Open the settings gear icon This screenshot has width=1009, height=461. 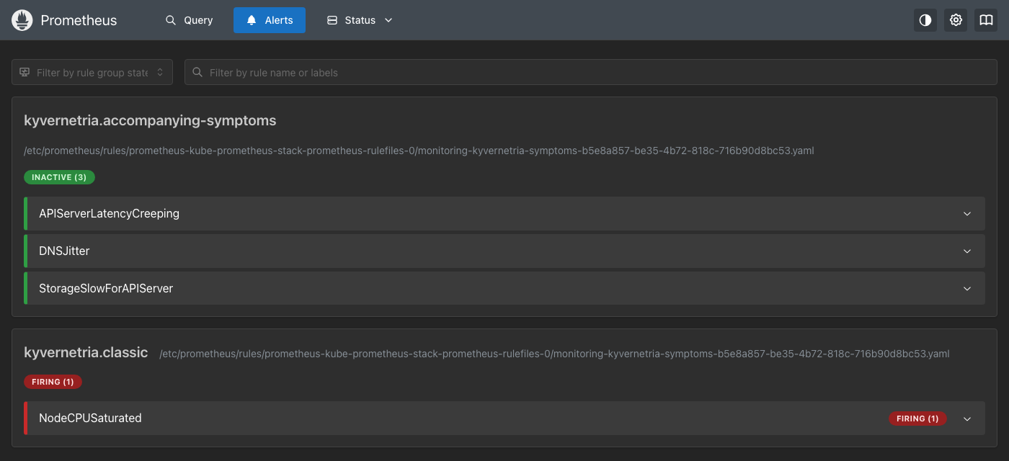click(956, 20)
